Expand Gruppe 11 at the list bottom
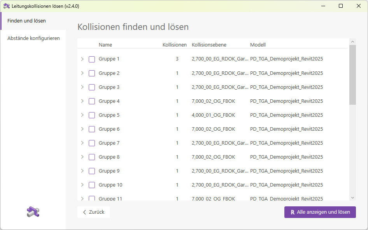Viewport: 368px width, 230px height. (x=82, y=199)
